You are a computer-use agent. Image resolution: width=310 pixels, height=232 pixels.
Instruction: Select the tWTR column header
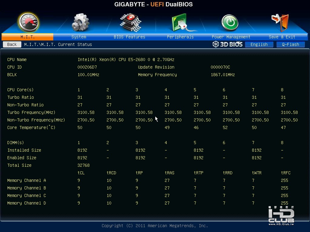257,173
